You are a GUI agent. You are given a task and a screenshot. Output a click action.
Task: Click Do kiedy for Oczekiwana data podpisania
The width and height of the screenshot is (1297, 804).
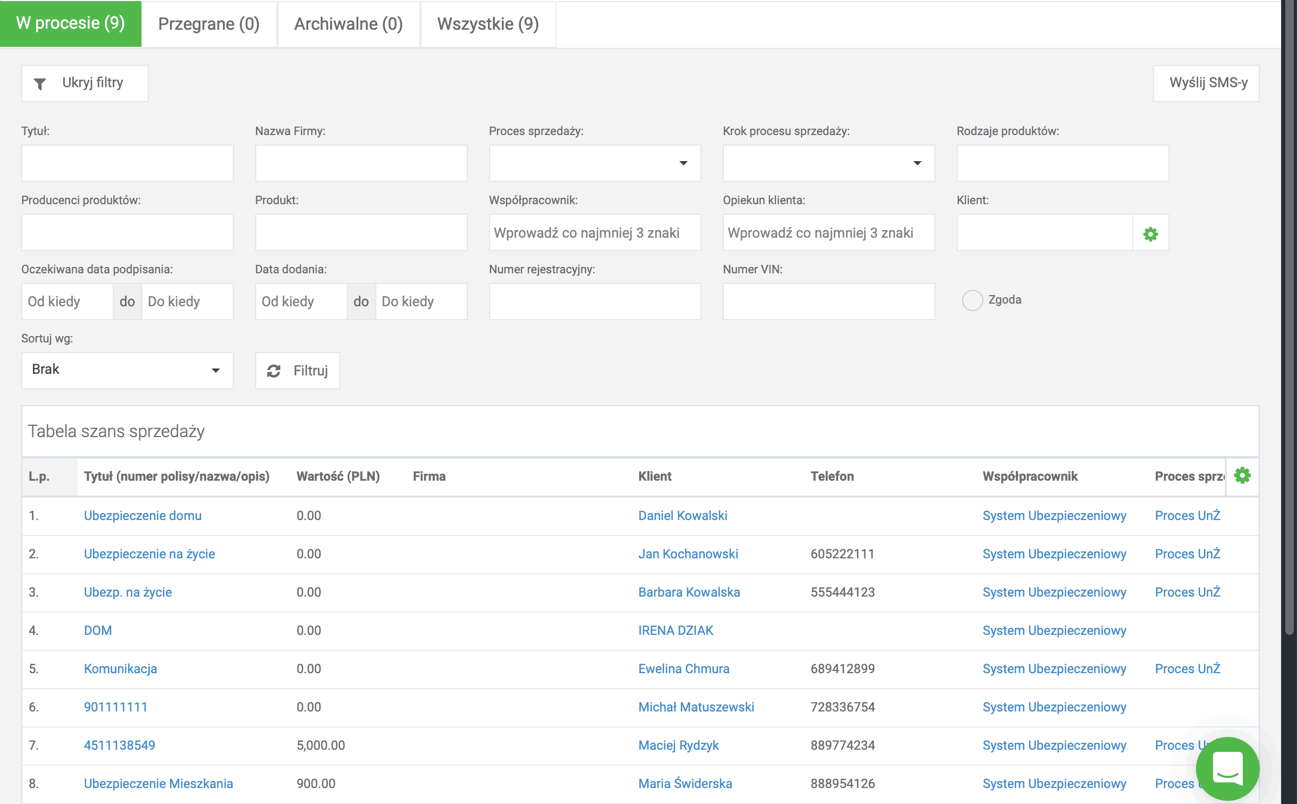click(x=188, y=301)
